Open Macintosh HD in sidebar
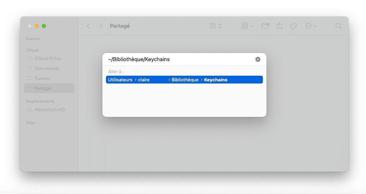This screenshot has height=194, width=366. tap(50, 110)
